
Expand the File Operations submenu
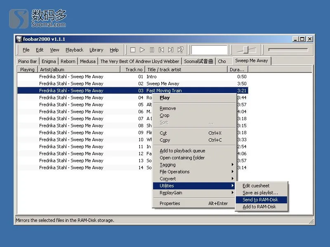pyautogui.click(x=193, y=172)
